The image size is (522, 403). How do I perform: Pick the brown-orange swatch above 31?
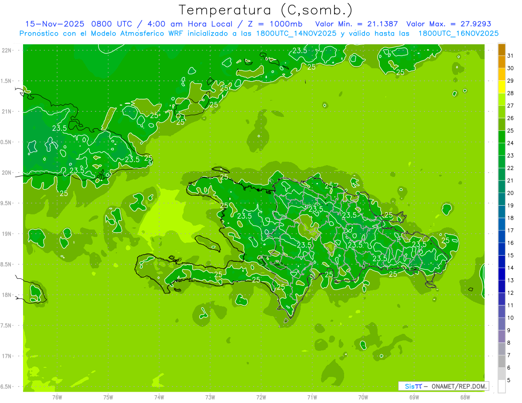click(502, 50)
